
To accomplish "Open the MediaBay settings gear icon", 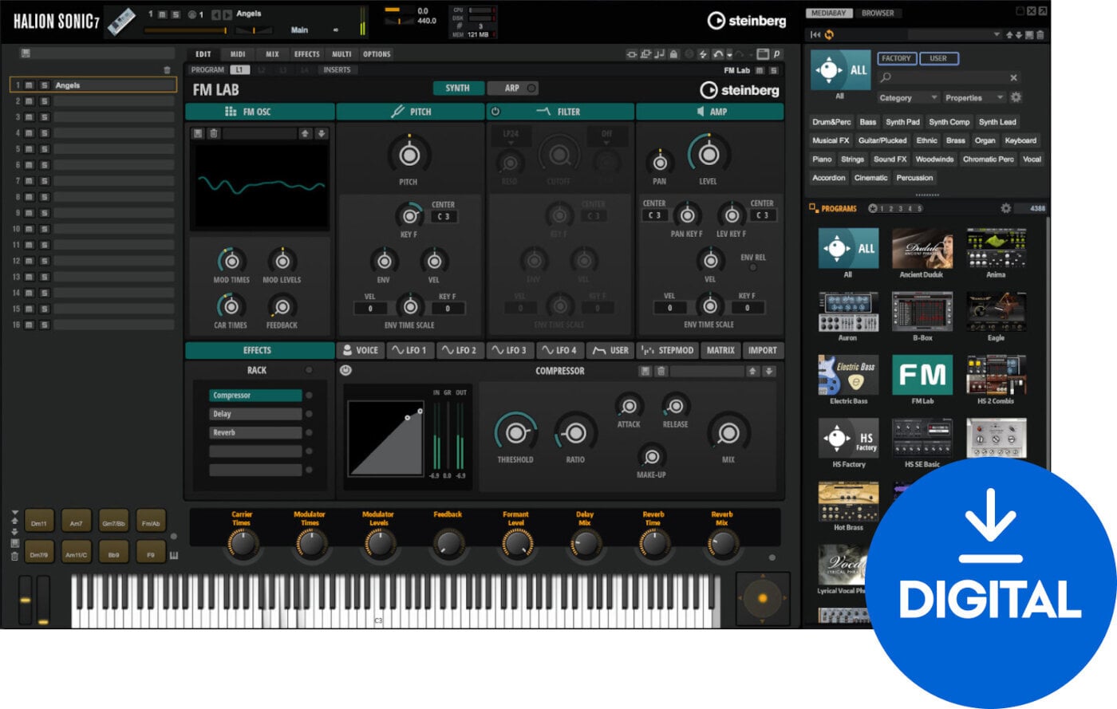I will pyautogui.click(x=1016, y=97).
